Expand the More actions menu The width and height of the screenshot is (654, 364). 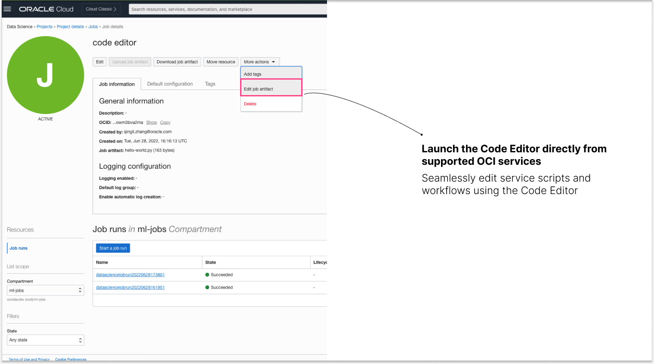point(260,62)
